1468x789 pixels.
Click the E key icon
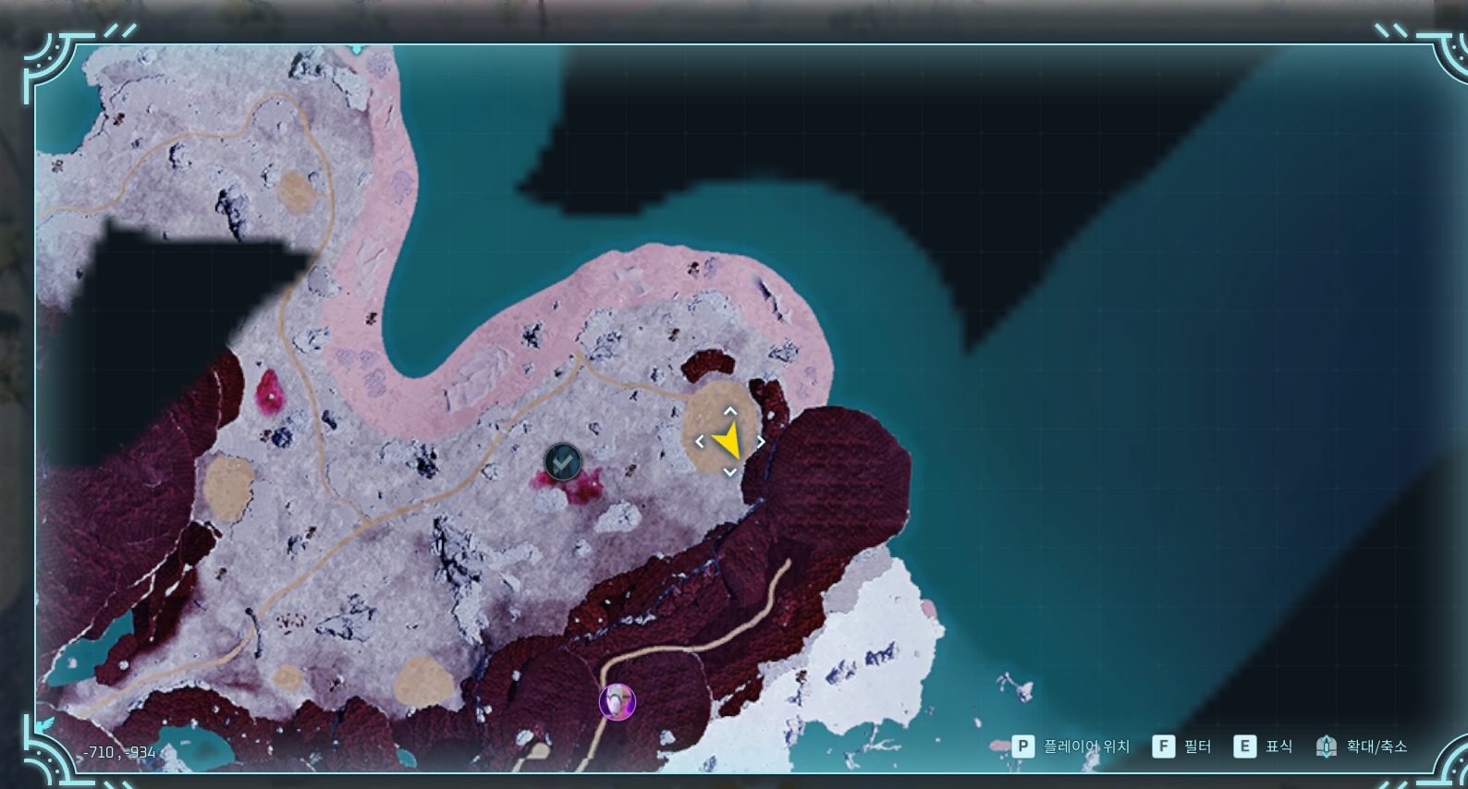click(1244, 746)
